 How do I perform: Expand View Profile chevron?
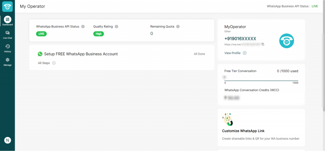click(x=245, y=53)
